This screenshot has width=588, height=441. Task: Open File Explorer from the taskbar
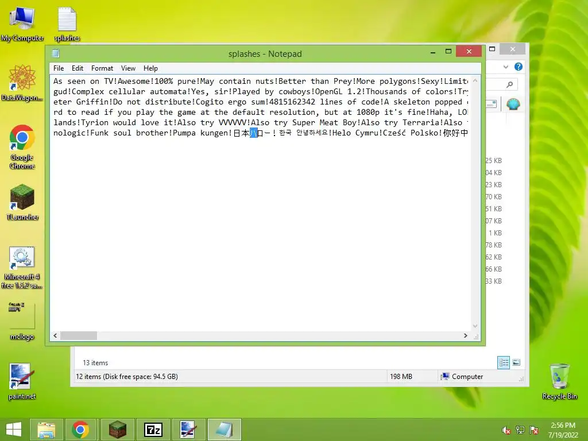[46, 430]
